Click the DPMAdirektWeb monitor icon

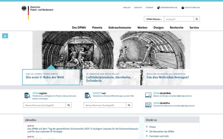pyautogui.click(x=148, y=95)
